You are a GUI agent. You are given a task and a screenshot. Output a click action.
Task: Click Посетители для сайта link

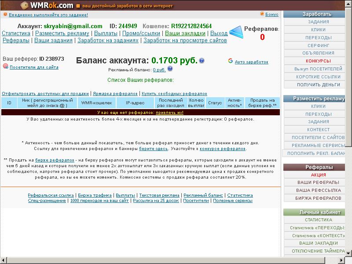[x=34, y=67]
